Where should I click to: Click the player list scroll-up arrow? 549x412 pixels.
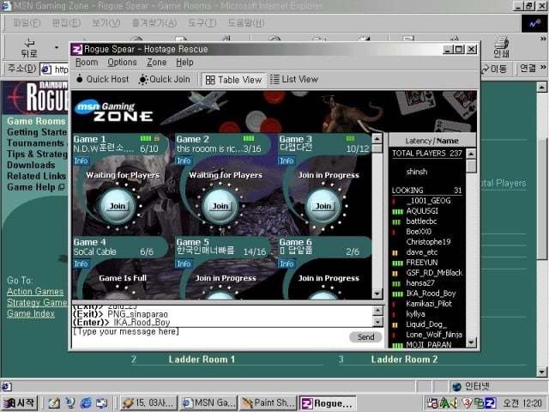(471, 154)
